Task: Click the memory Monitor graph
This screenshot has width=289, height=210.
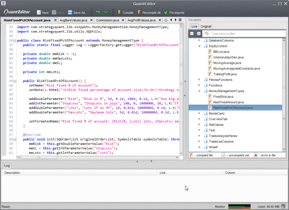Action: pos(239,206)
